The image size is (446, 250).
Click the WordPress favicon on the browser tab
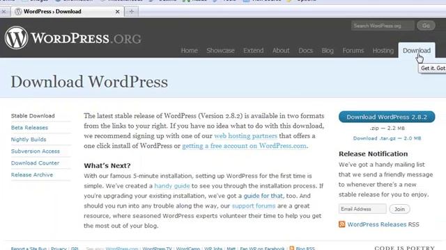tap(19, 12)
